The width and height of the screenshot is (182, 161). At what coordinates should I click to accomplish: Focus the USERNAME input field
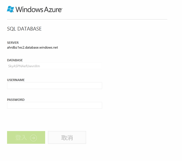54,86
